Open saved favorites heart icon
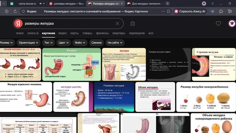 tap(218, 24)
